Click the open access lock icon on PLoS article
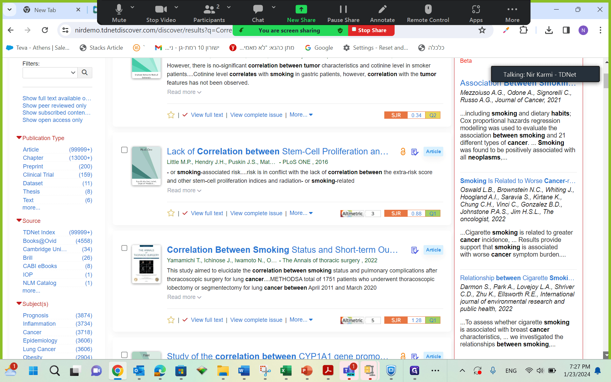The image size is (611, 382). click(x=403, y=152)
